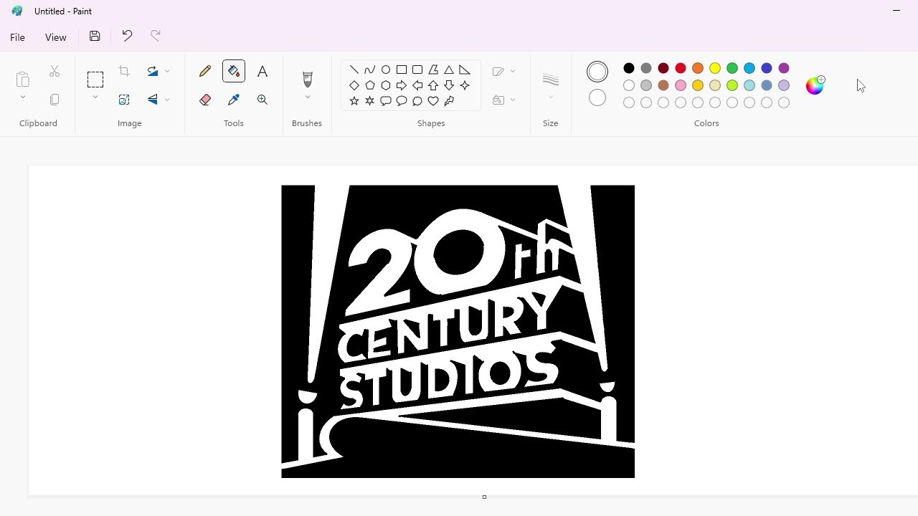Choose the Pentagon shape
Image resolution: width=918 pixels, height=516 pixels.
[x=370, y=85]
